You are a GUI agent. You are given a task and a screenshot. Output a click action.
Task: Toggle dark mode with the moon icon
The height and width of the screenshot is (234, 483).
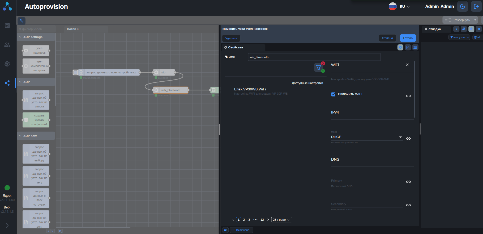[462, 7]
